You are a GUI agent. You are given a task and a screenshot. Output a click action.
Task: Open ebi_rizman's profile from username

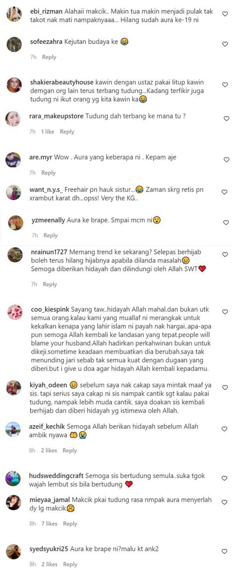click(x=46, y=11)
